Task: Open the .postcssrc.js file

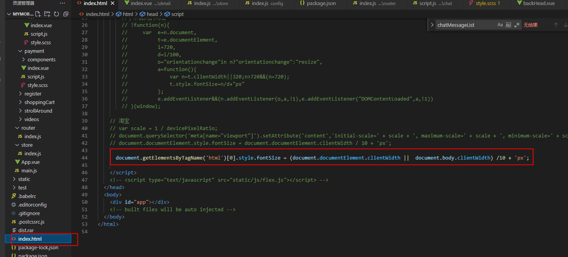Action: [31, 222]
